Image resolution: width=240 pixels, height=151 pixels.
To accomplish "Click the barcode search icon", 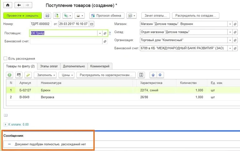I will coord(19,75).
